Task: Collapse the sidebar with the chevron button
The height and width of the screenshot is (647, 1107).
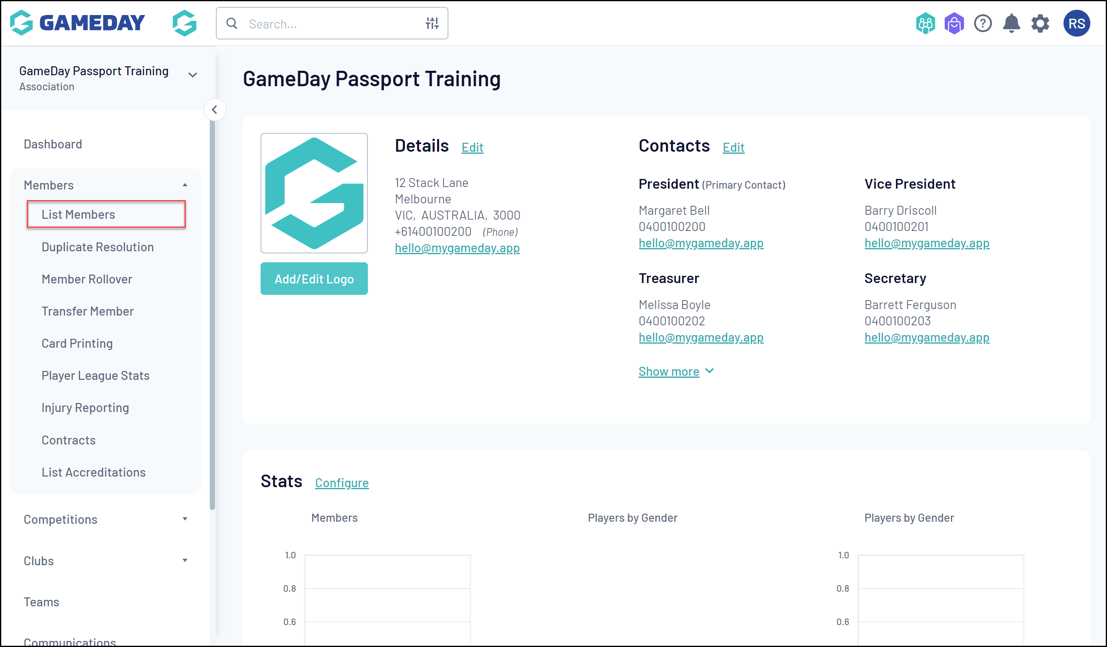Action: (x=214, y=109)
